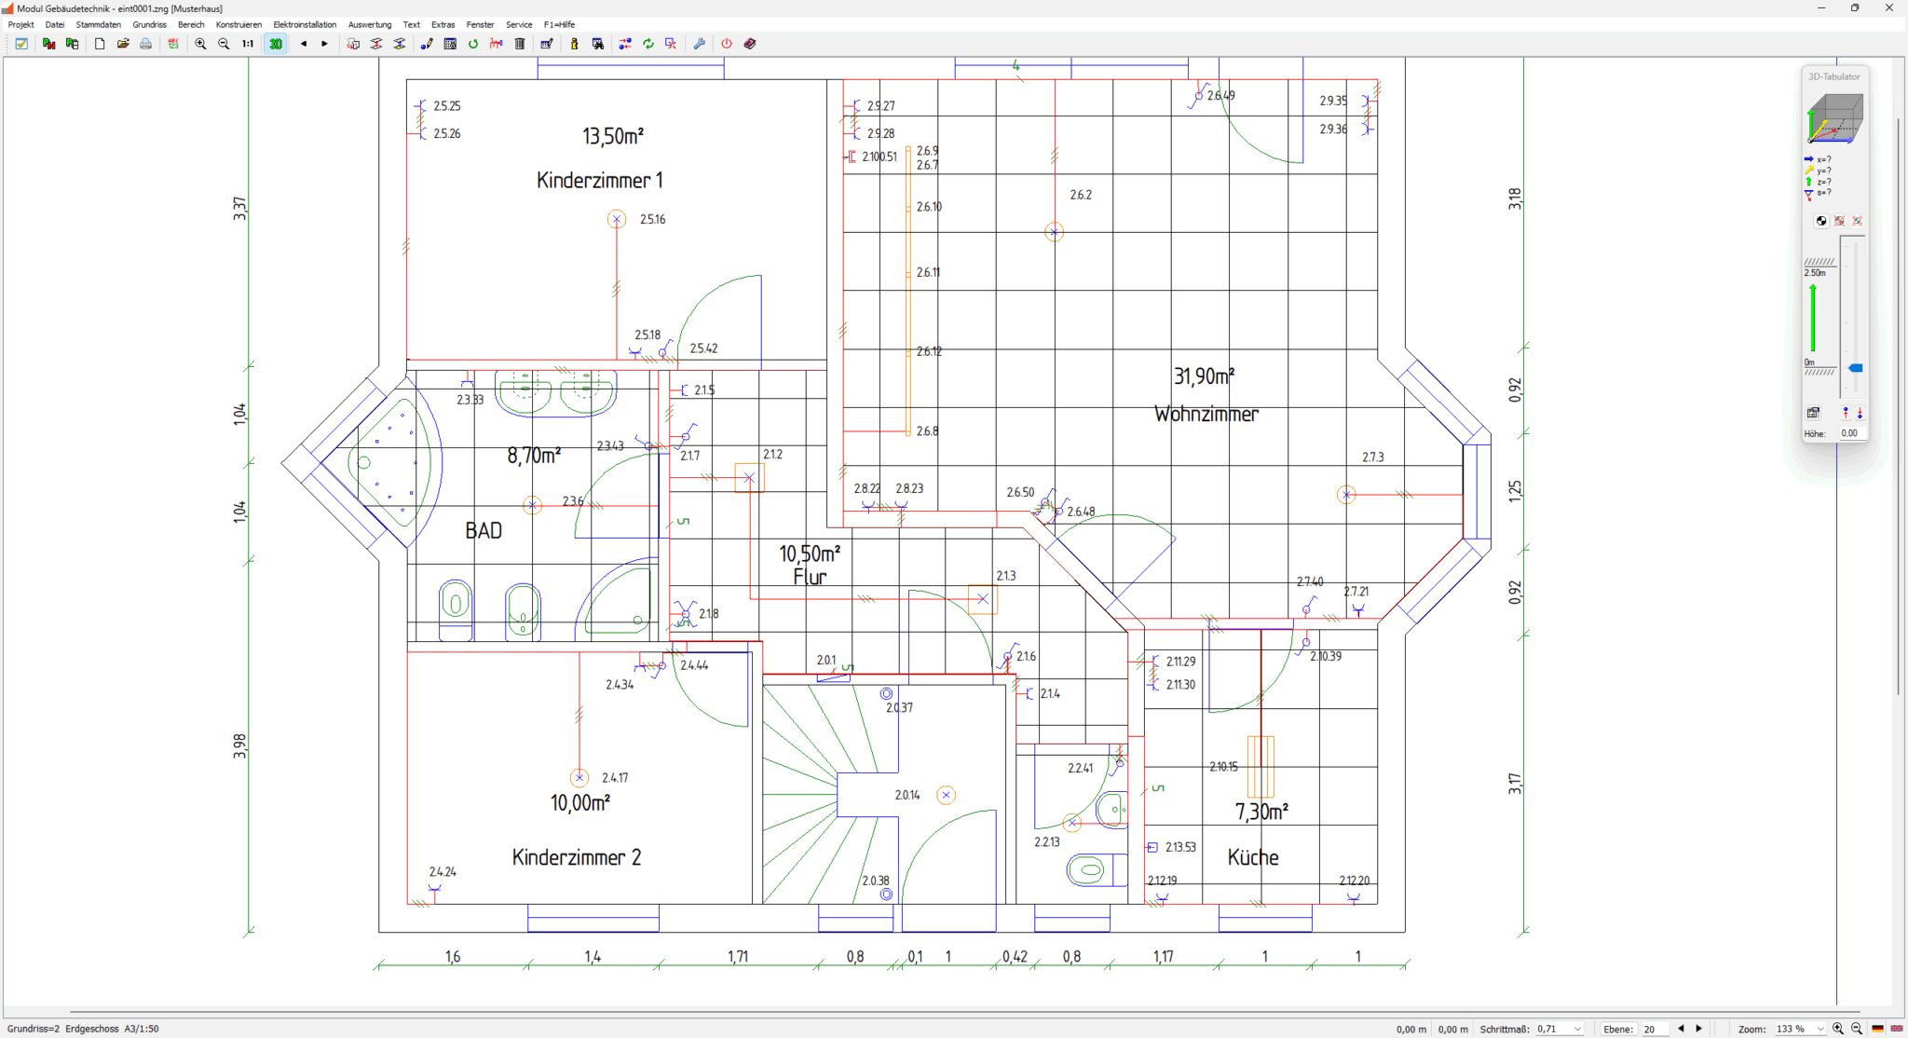Create a new drawing with the blank page icon

(99, 44)
